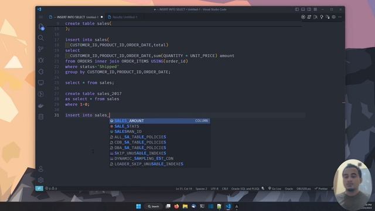Click 'create table sales_2017' on line 27
375x211 pixels.
pyautogui.click(x=93, y=94)
